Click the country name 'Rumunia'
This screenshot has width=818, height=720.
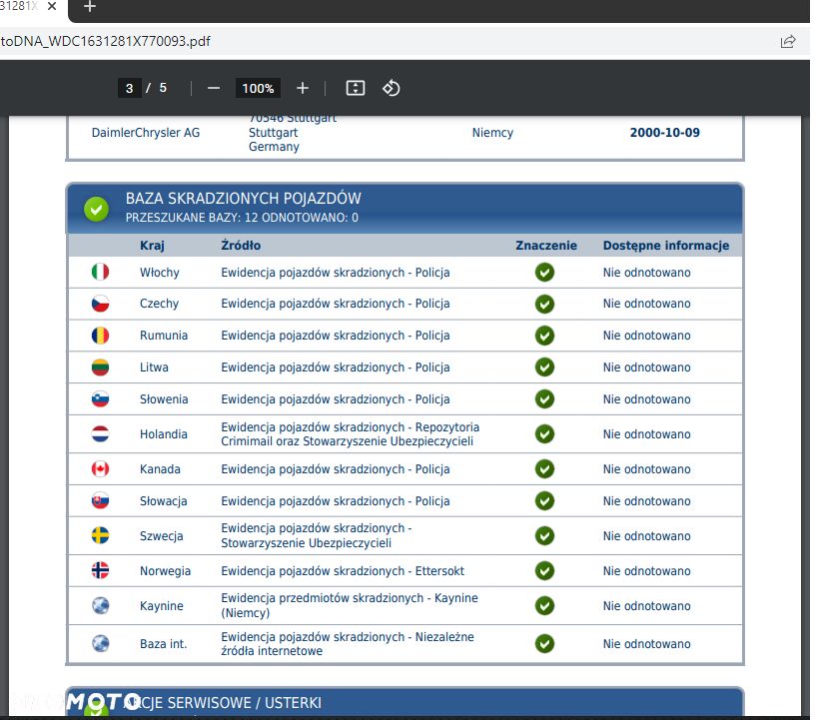[163, 336]
